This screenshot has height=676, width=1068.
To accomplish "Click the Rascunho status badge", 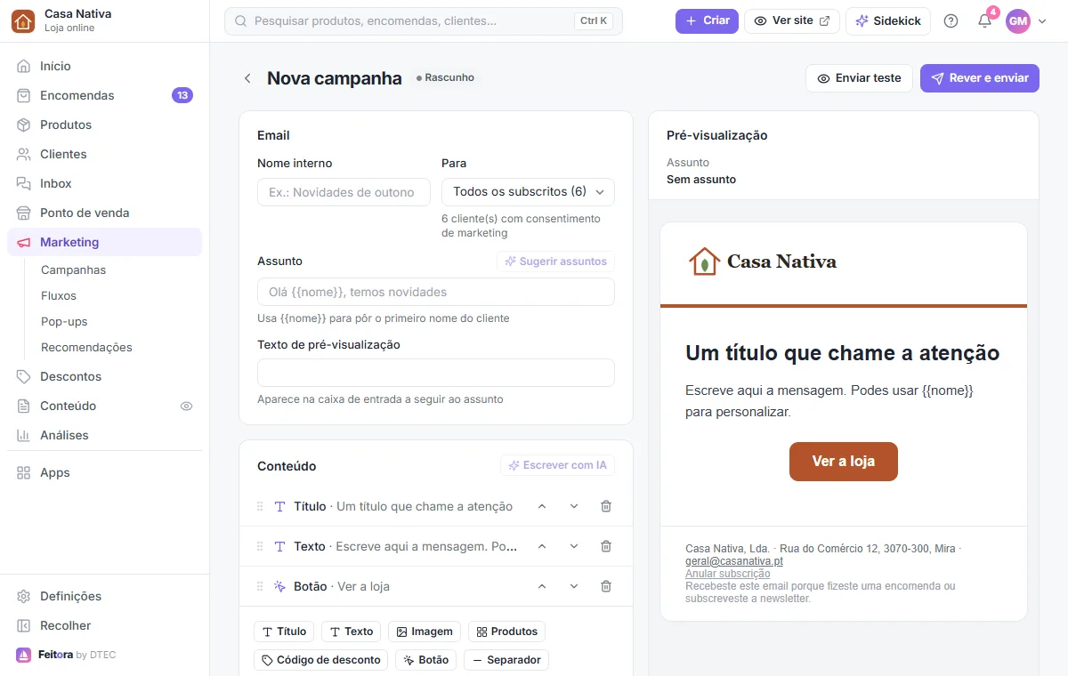I will coord(445,78).
